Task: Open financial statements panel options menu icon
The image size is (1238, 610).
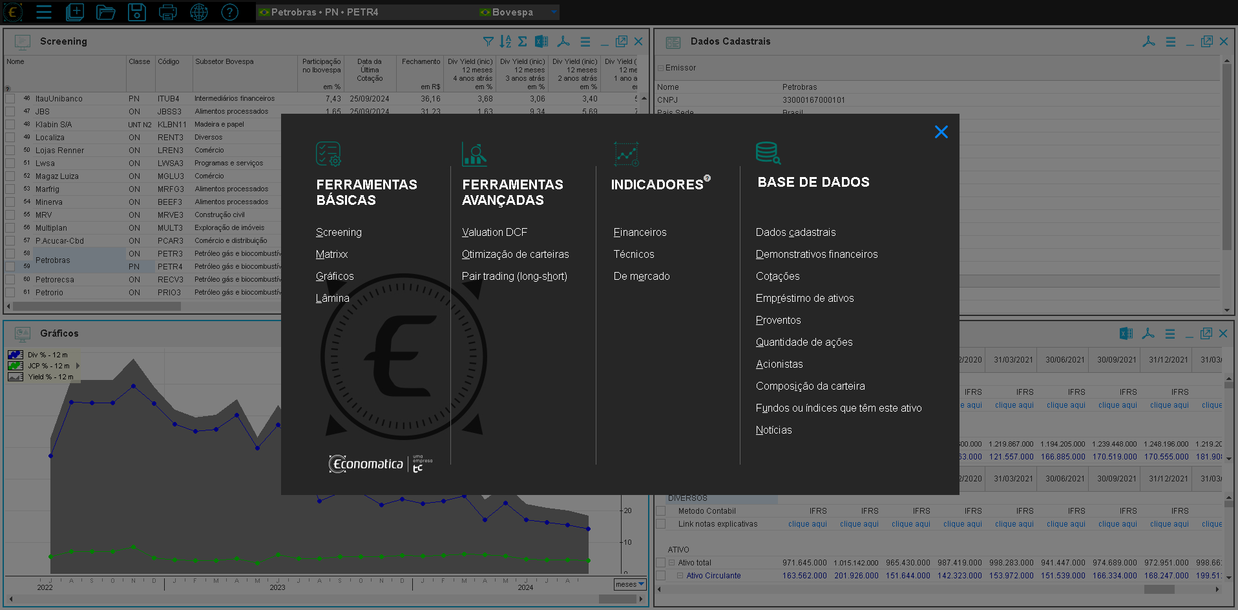Action: tap(1170, 333)
